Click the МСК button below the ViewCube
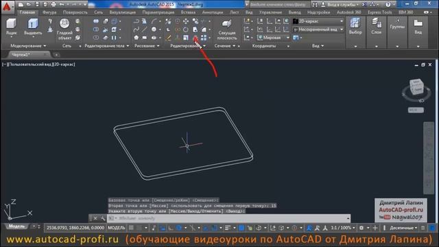Image resolution: width=439 pixels, height=247 pixels. (x=416, y=110)
